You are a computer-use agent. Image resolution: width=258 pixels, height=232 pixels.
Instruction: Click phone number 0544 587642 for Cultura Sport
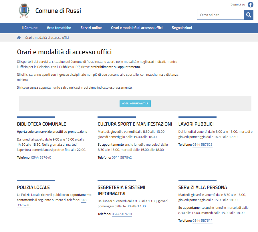(x=122, y=157)
